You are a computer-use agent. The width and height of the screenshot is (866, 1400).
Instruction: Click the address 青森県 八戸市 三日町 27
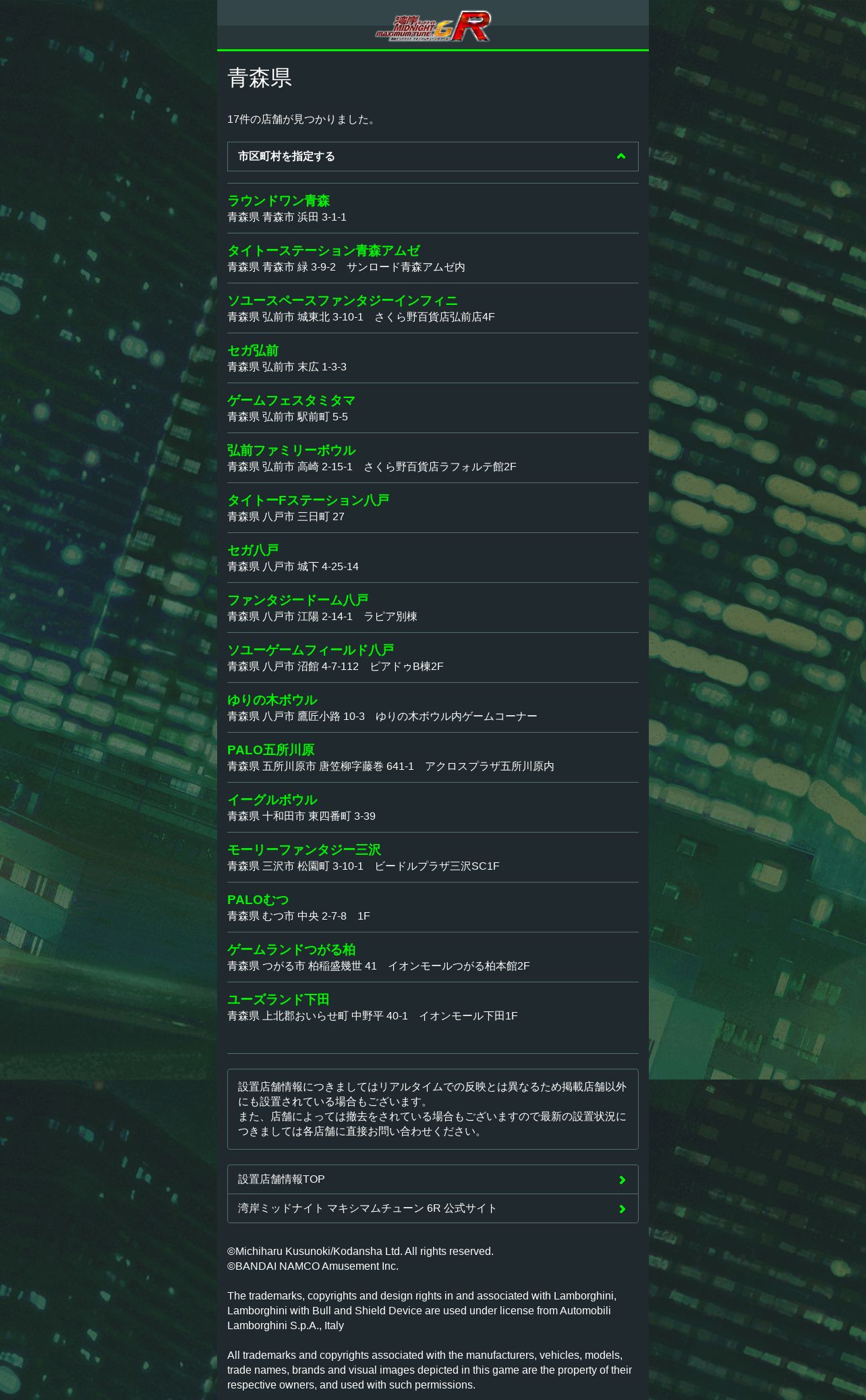coord(286,517)
